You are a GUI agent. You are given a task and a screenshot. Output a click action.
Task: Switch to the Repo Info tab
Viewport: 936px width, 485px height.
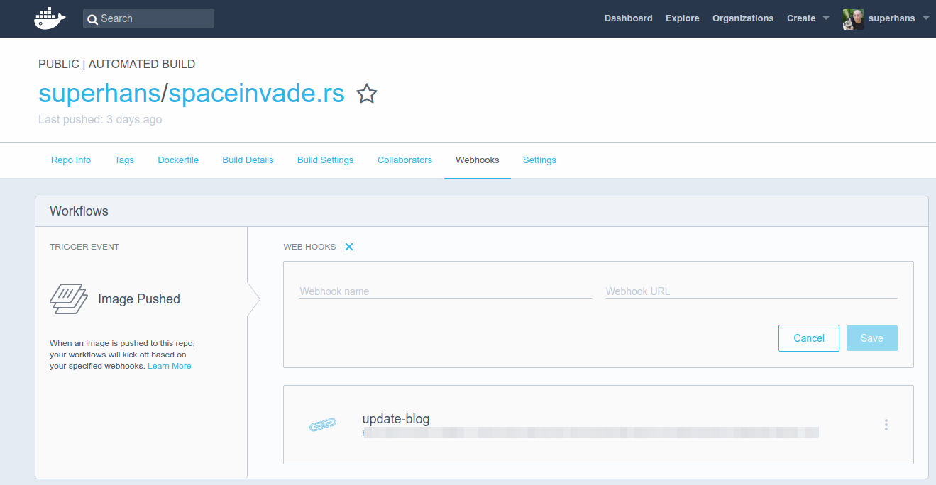71,160
